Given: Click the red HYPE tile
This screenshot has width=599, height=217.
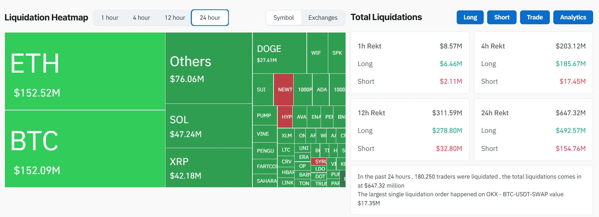Looking at the screenshot, I should [285, 117].
